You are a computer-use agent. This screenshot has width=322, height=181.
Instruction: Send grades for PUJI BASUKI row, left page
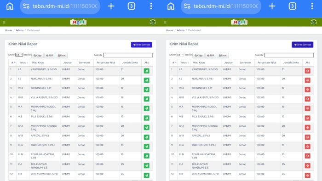pos(146,118)
